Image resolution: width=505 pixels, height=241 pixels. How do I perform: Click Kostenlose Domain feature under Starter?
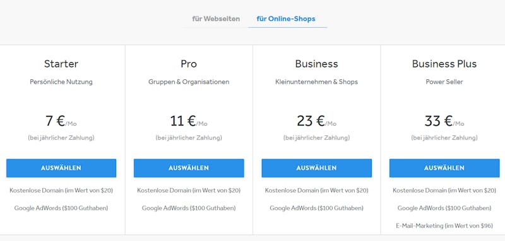click(61, 190)
